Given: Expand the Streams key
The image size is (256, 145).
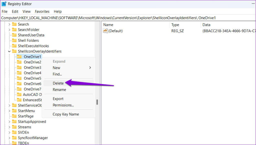Looking at the screenshot, I should click(9, 127).
